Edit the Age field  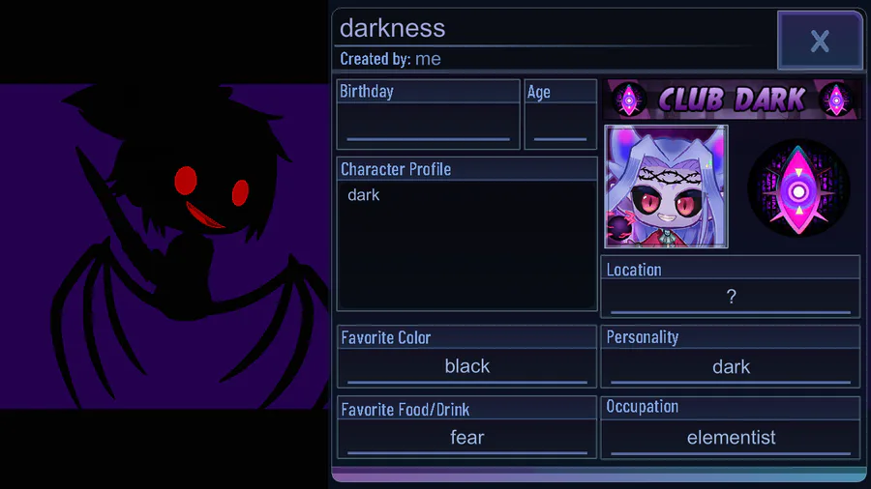coord(560,123)
